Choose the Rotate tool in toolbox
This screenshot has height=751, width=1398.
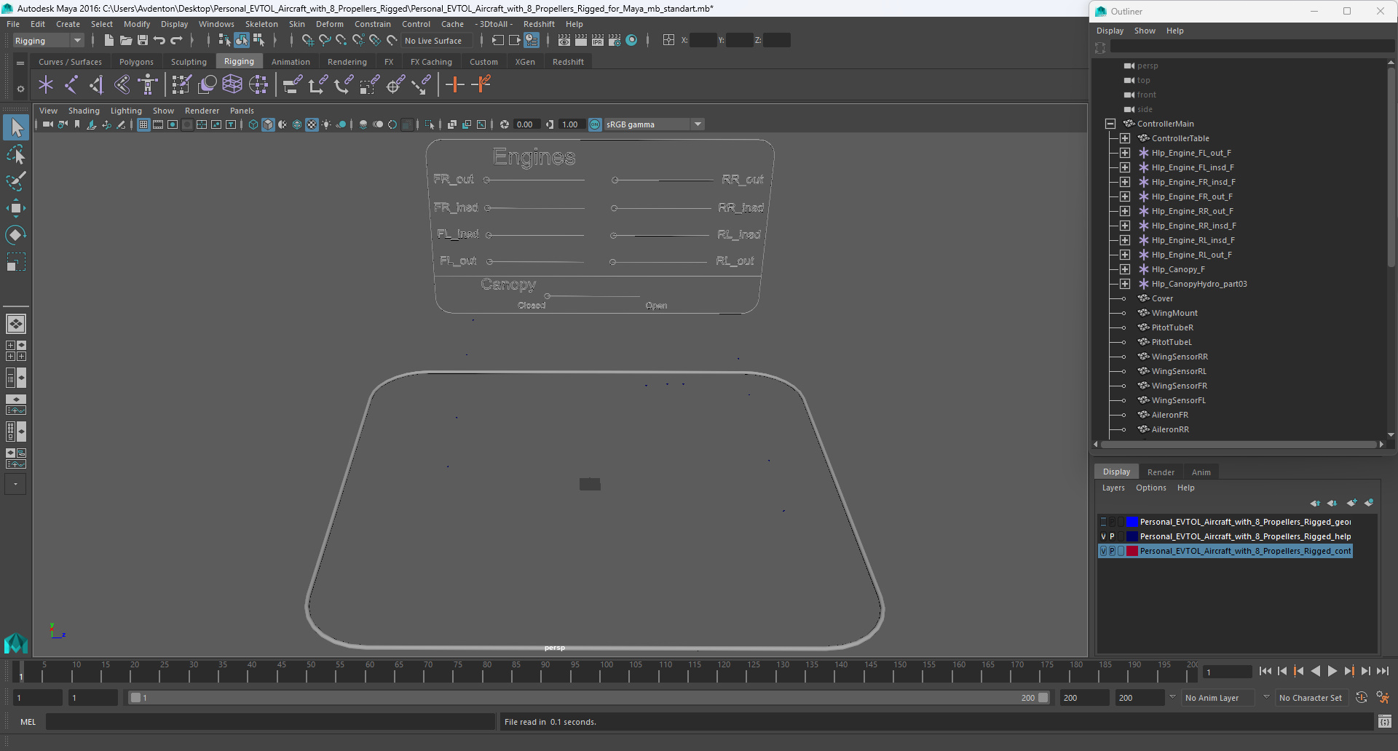pyautogui.click(x=16, y=234)
